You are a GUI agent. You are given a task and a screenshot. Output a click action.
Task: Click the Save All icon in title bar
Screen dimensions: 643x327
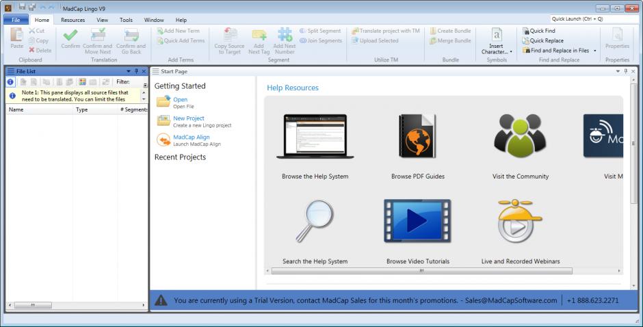click(32, 7)
